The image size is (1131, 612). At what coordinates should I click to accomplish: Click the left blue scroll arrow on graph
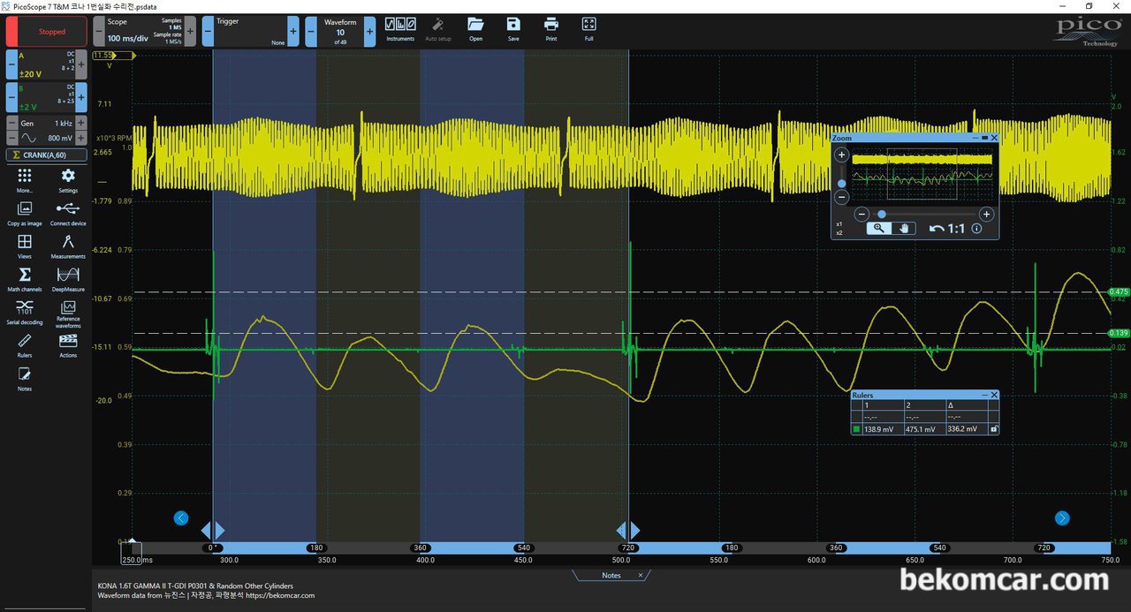click(181, 518)
